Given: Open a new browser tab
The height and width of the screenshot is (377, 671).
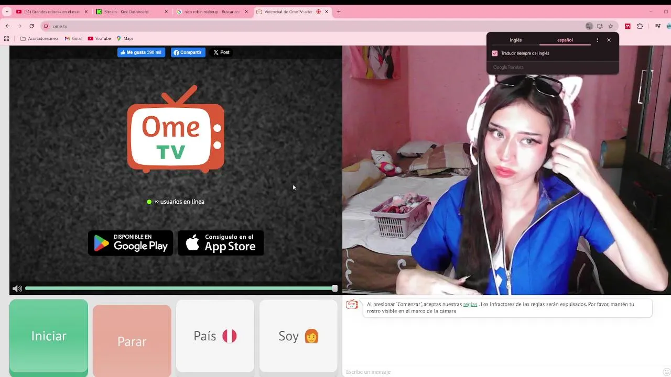Looking at the screenshot, I should tap(339, 12).
